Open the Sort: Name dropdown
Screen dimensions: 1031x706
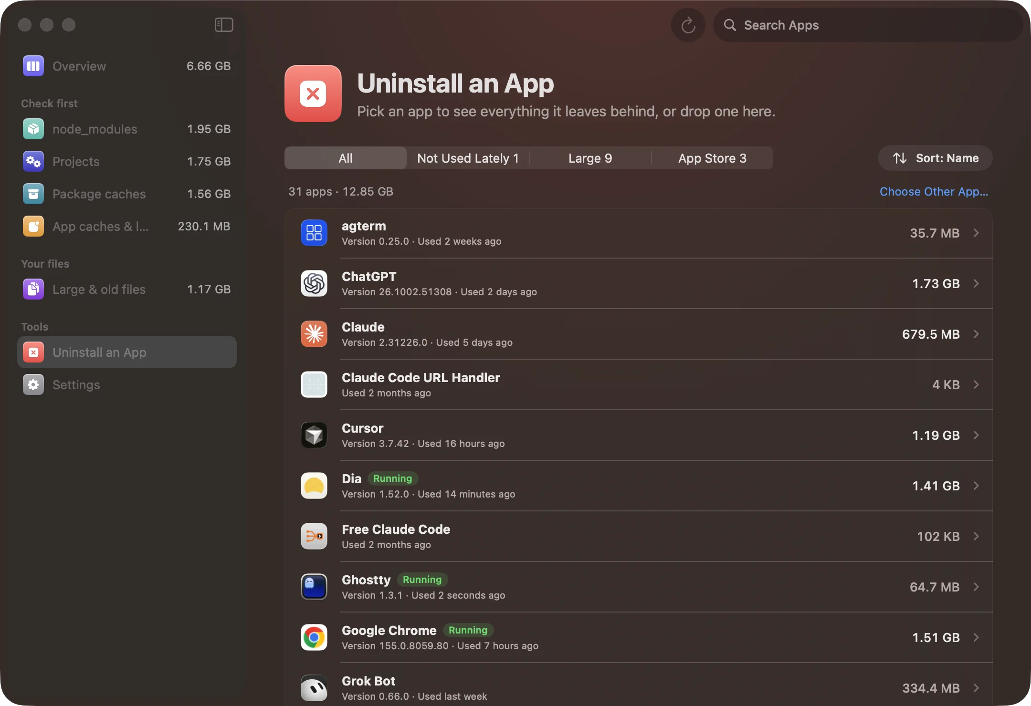click(x=935, y=158)
